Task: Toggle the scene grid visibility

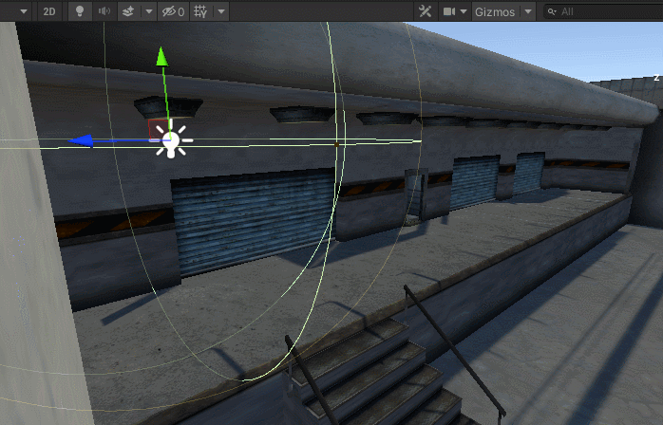Action: [x=200, y=11]
